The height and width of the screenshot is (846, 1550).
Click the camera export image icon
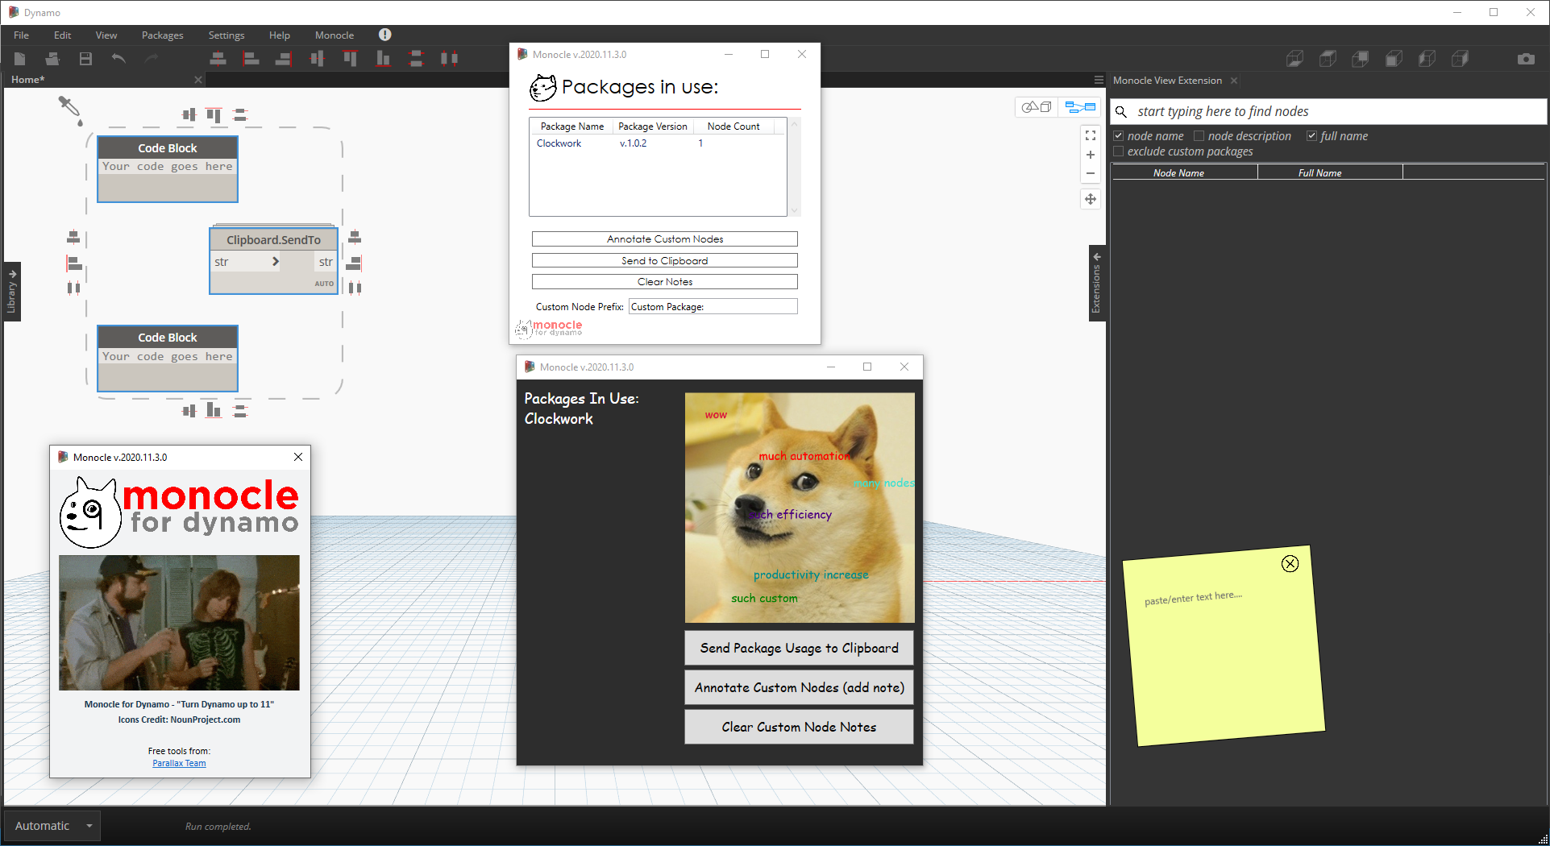pyautogui.click(x=1525, y=59)
